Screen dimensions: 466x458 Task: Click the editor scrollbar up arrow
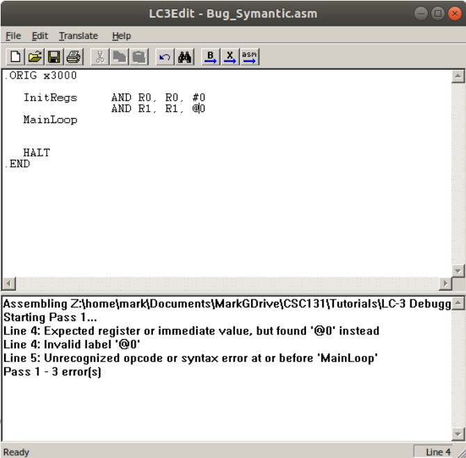tap(458, 76)
